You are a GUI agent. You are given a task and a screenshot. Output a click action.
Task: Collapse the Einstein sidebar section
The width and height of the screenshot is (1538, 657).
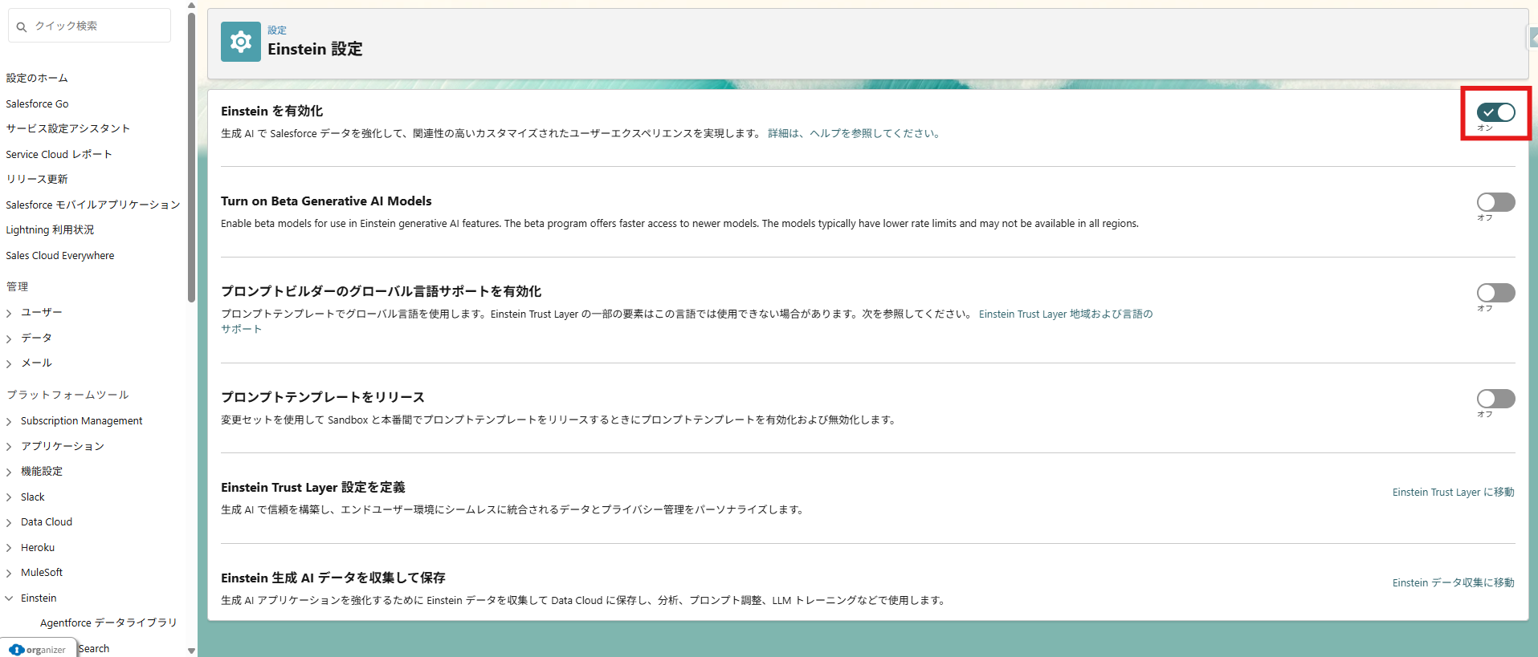tap(9, 598)
